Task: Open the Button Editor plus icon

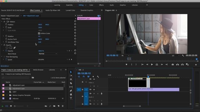Action: point(196,65)
